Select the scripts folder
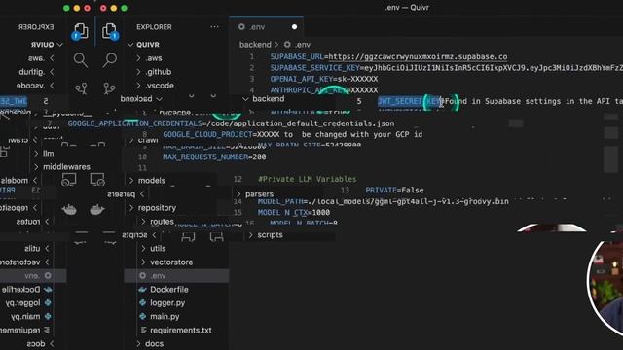 pyautogui.click(x=271, y=235)
